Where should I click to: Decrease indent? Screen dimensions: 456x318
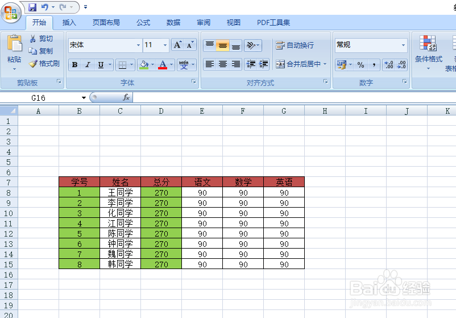point(250,64)
